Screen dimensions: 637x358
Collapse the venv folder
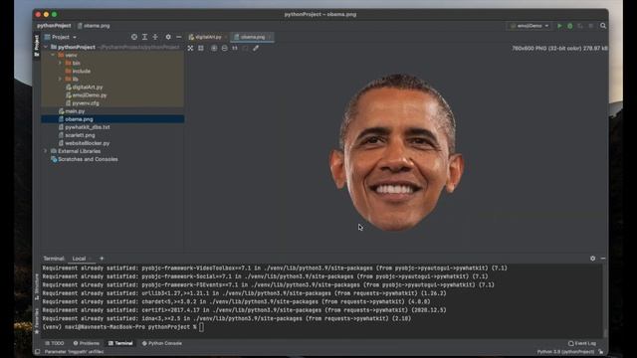[x=53, y=55]
